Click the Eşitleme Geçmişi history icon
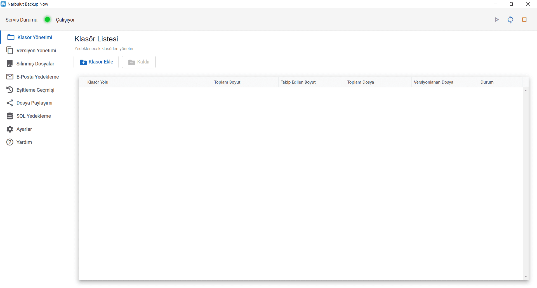Screen dimensions: 537x288 pyautogui.click(x=10, y=90)
